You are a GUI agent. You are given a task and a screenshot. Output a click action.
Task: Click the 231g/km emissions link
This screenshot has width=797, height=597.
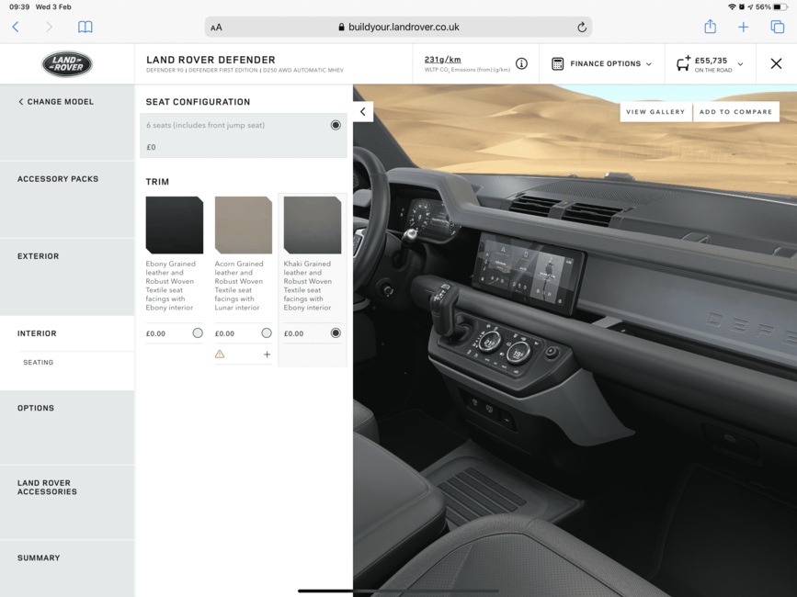[442, 60]
